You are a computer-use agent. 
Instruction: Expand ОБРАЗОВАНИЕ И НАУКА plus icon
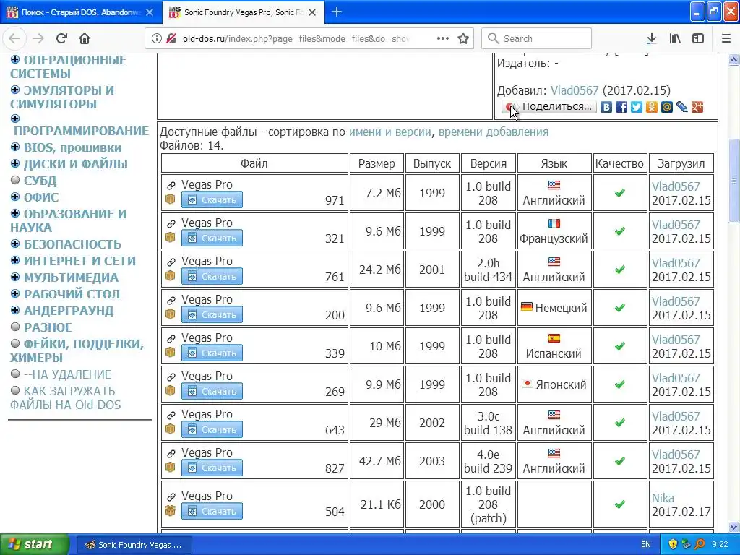click(x=15, y=213)
